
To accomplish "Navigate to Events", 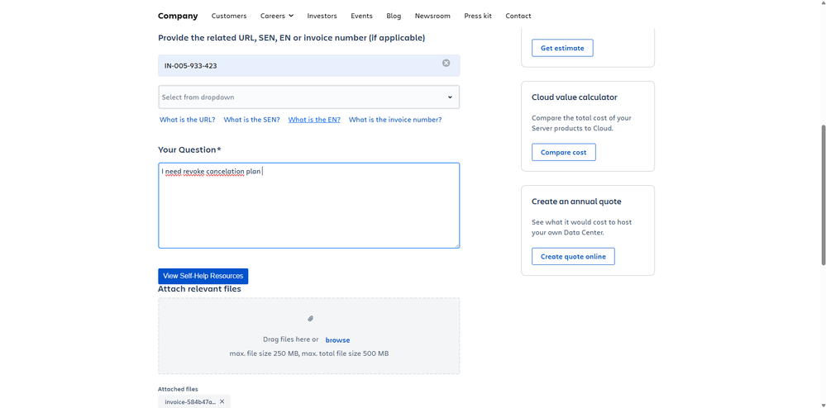I will [x=361, y=16].
